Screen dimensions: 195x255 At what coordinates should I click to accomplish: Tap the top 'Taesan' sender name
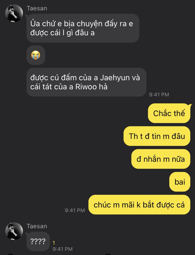tap(37, 9)
